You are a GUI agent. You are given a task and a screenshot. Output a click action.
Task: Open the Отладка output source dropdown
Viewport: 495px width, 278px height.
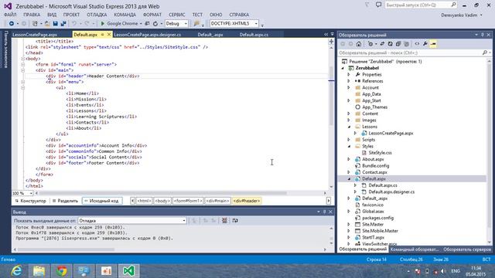(132, 221)
